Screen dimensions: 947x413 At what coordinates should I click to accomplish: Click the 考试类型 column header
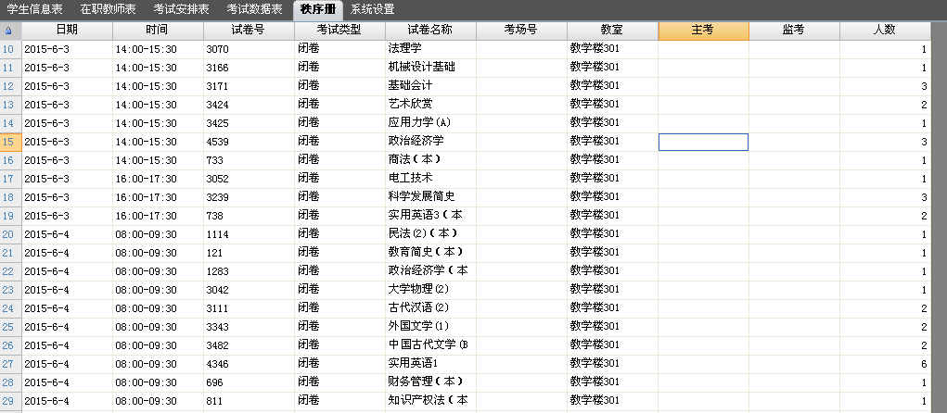pyautogui.click(x=339, y=31)
